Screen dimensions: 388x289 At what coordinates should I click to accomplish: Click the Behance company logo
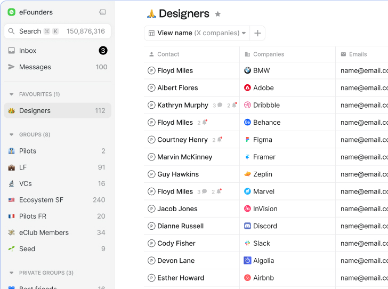tap(247, 122)
